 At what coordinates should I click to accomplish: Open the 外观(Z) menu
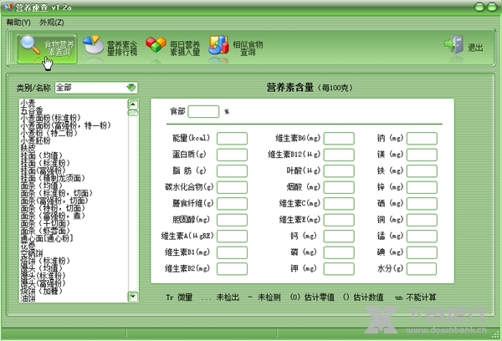52,23
